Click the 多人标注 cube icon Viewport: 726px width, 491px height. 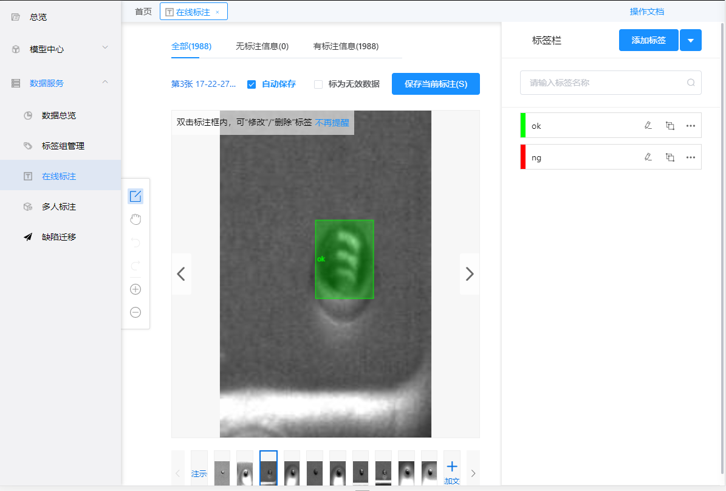28,207
